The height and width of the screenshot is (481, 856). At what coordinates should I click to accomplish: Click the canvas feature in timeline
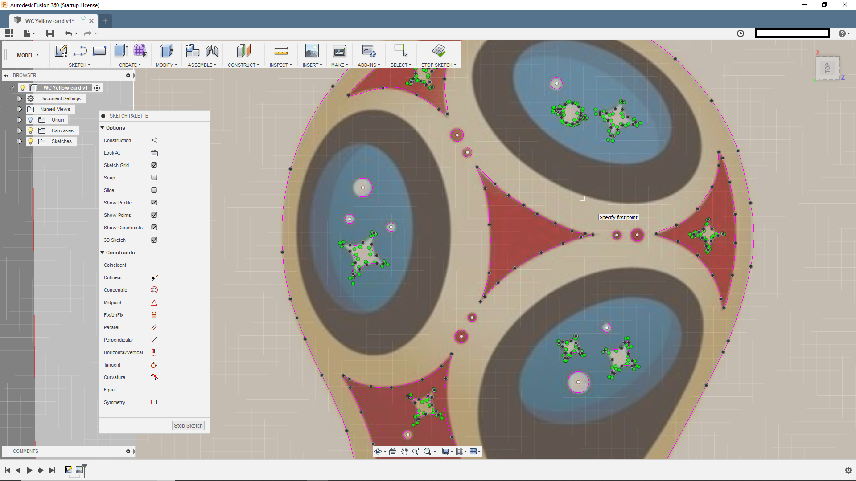tap(79, 470)
